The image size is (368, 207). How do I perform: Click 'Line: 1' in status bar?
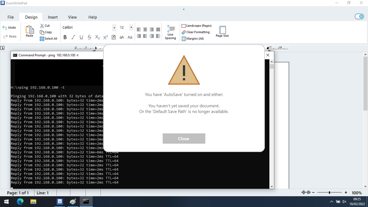pos(42,193)
